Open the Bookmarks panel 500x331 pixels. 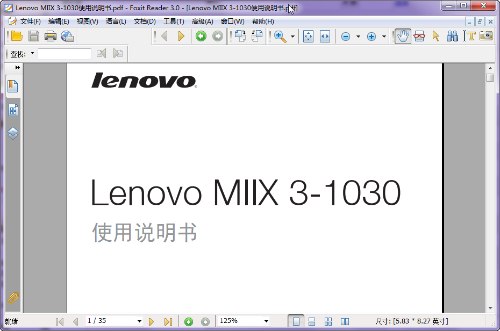[13, 86]
